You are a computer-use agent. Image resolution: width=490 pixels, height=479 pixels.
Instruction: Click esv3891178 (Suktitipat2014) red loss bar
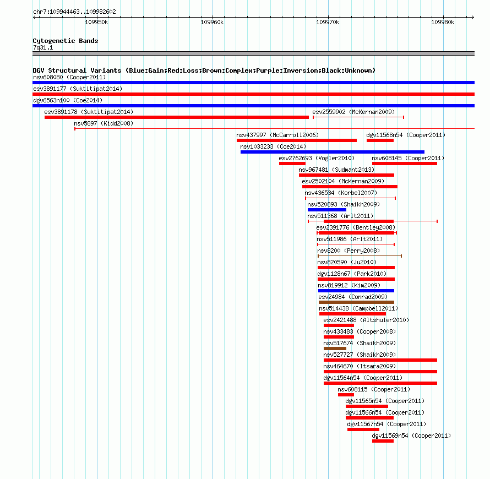pos(177,117)
